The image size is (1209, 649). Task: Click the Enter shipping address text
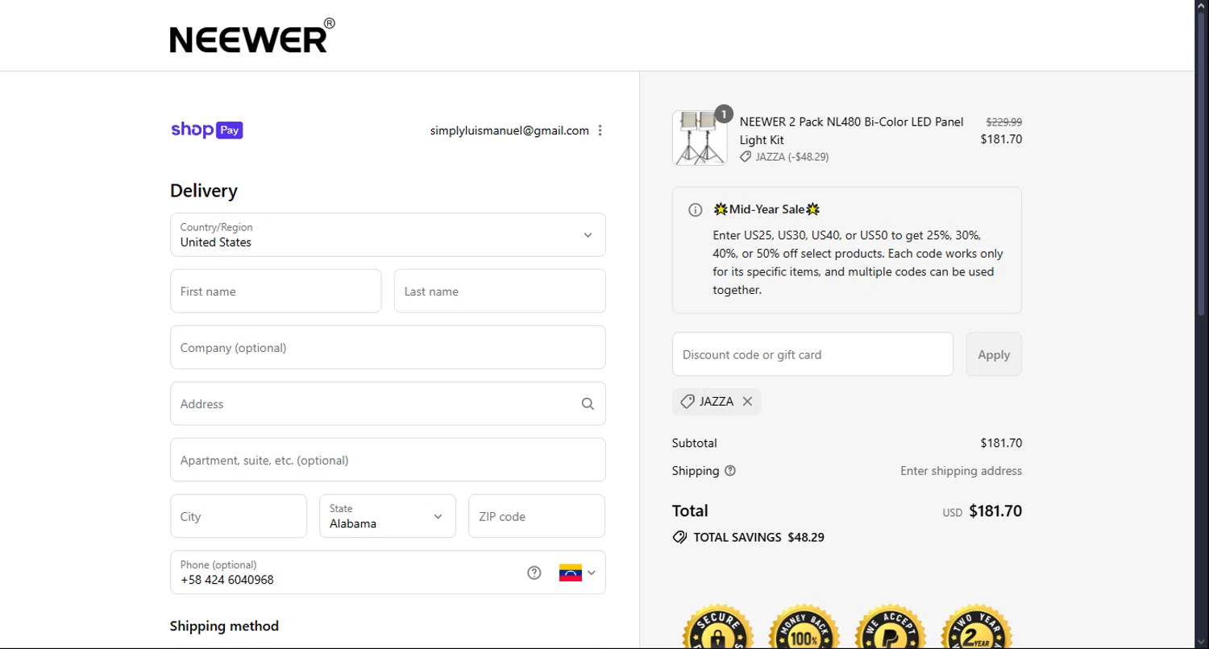pos(961,471)
